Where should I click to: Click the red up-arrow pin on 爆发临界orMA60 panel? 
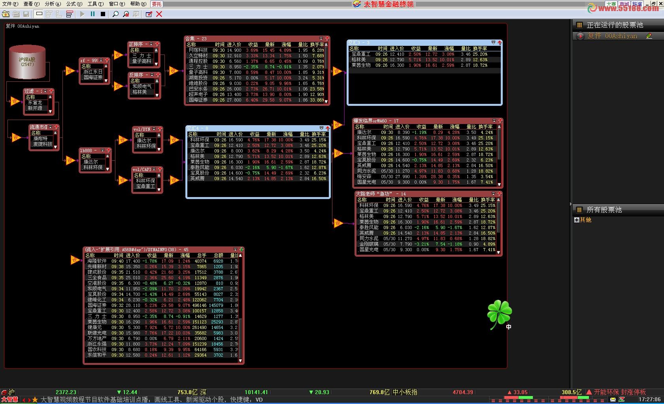[500, 121]
